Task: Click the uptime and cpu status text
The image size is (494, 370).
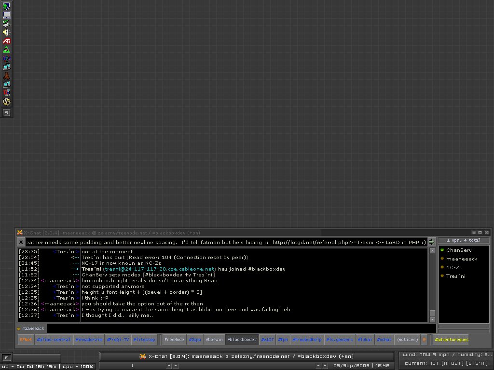Action: click(x=48, y=367)
